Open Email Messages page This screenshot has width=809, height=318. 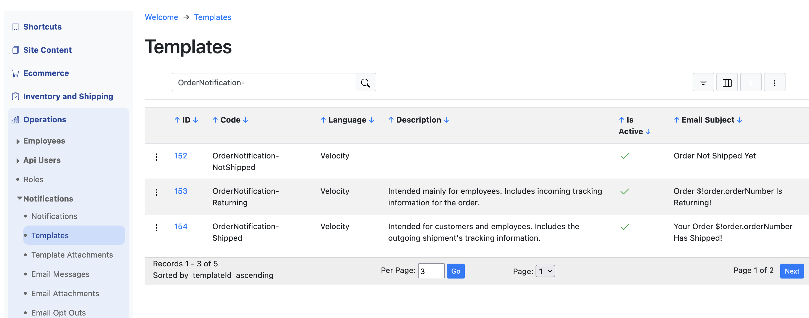point(60,274)
